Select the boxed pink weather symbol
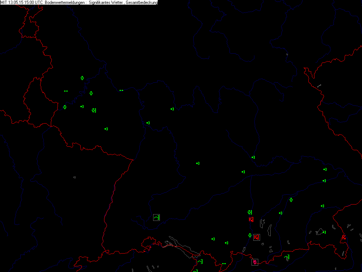This screenshot has width=362, height=272. pyautogui.click(x=255, y=262)
